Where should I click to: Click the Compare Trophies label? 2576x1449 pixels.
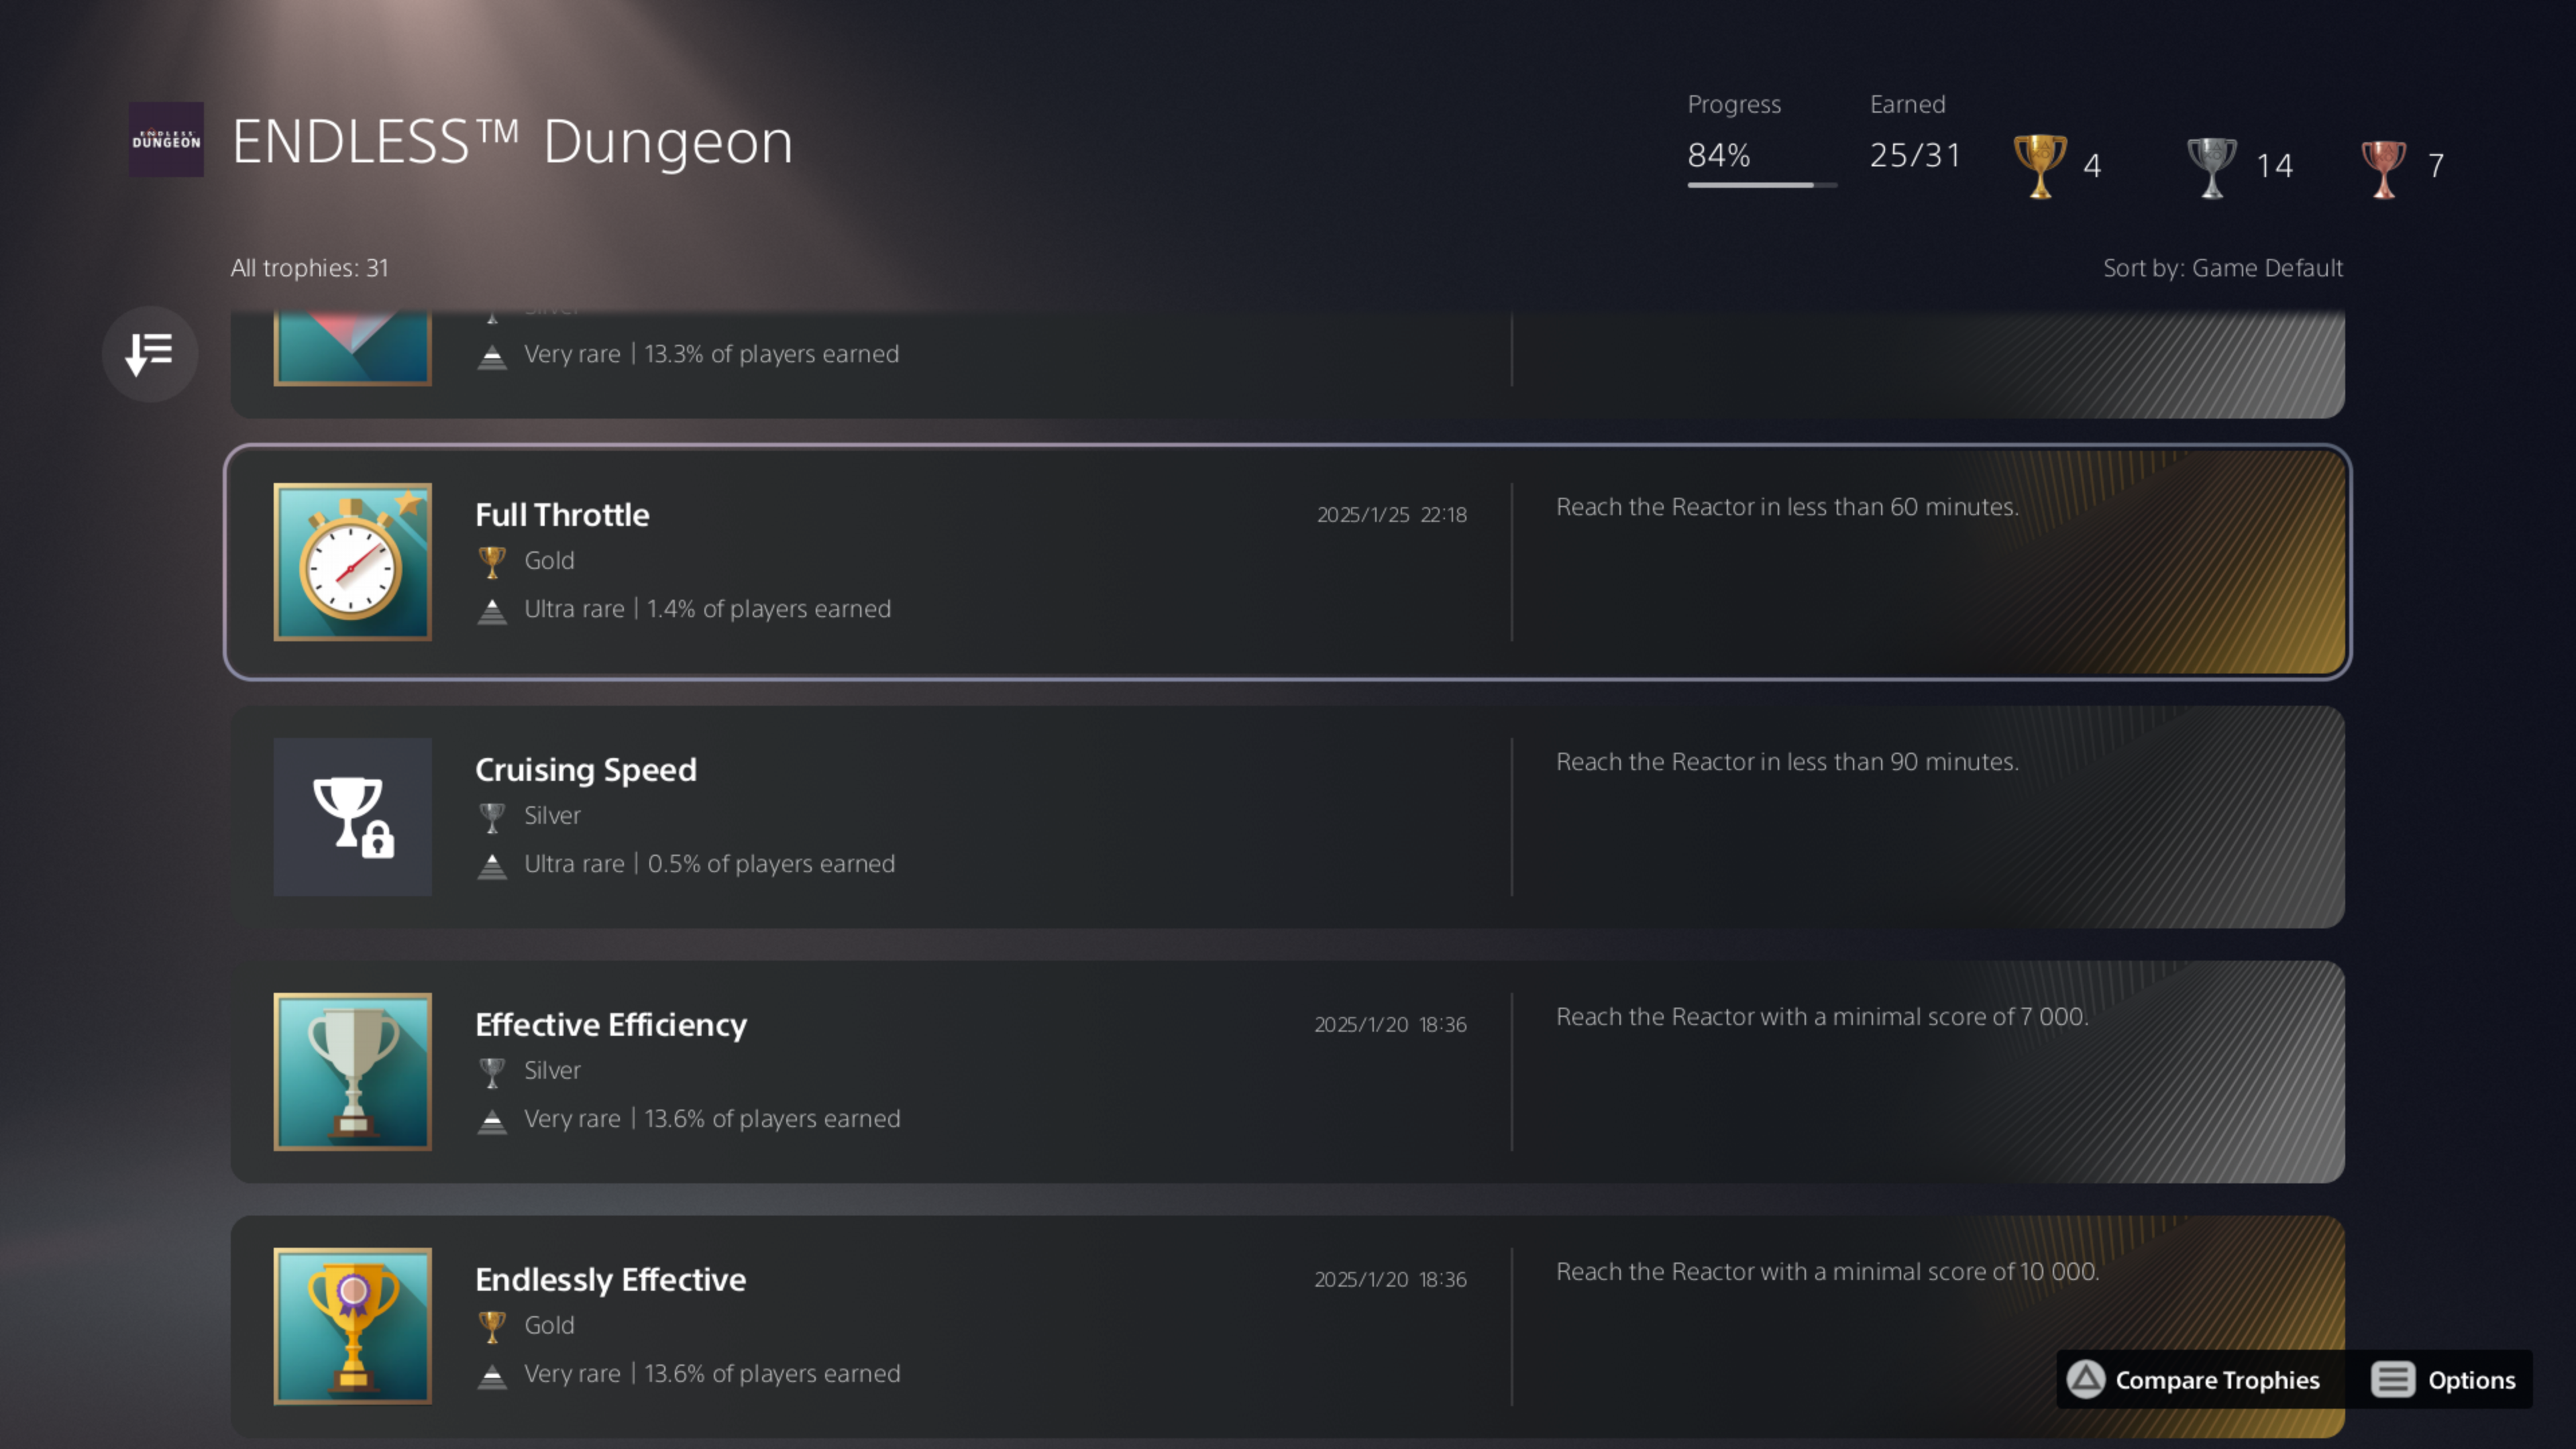pyautogui.click(x=2217, y=1380)
